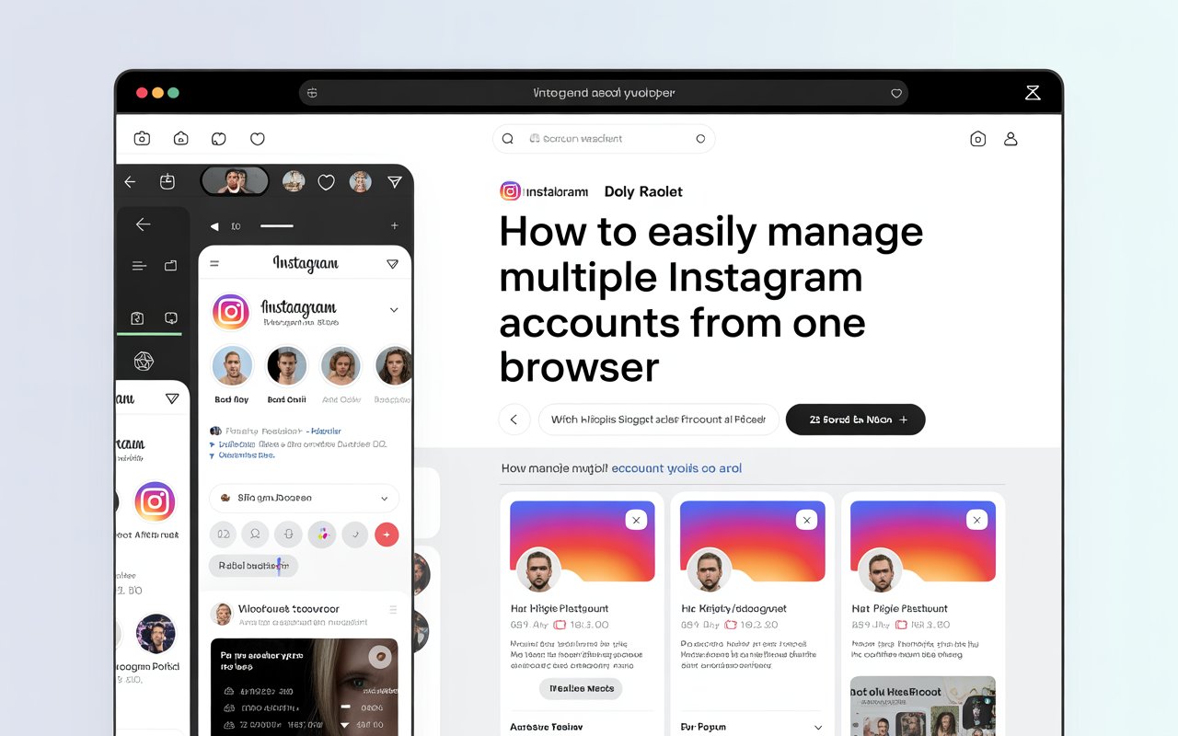This screenshot has height=736, width=1178.
Task: Open the heart icon in the top-left toolbar
Action: pyautogui.click(x=257, y=138)
